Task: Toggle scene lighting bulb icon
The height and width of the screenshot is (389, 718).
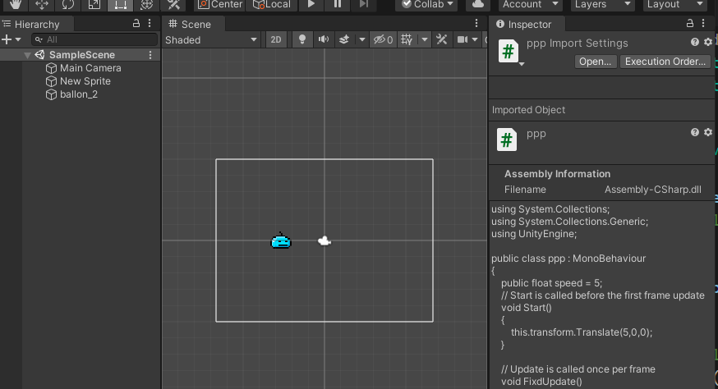Action: click(x=301, y=39)
